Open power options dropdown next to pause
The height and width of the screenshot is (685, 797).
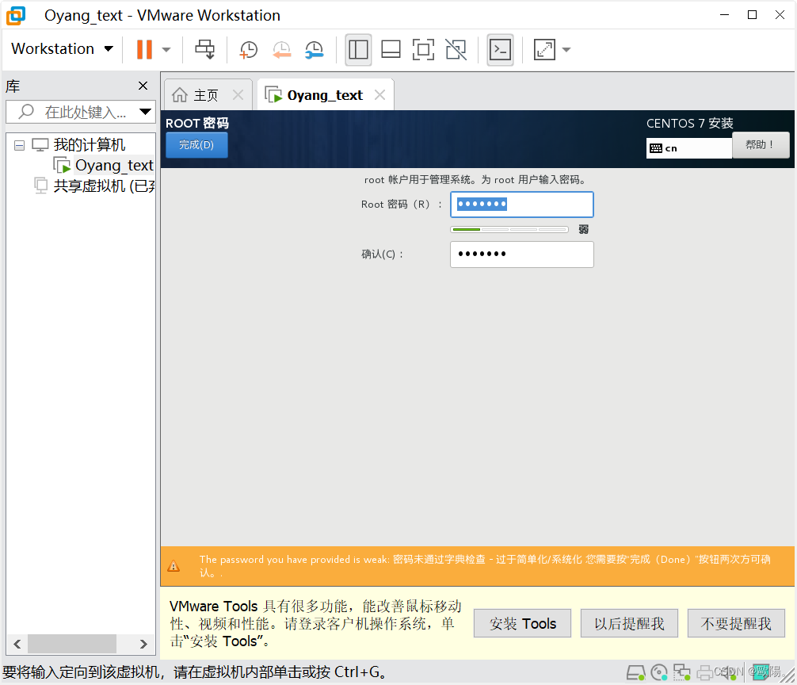click(x=166, y=50)
